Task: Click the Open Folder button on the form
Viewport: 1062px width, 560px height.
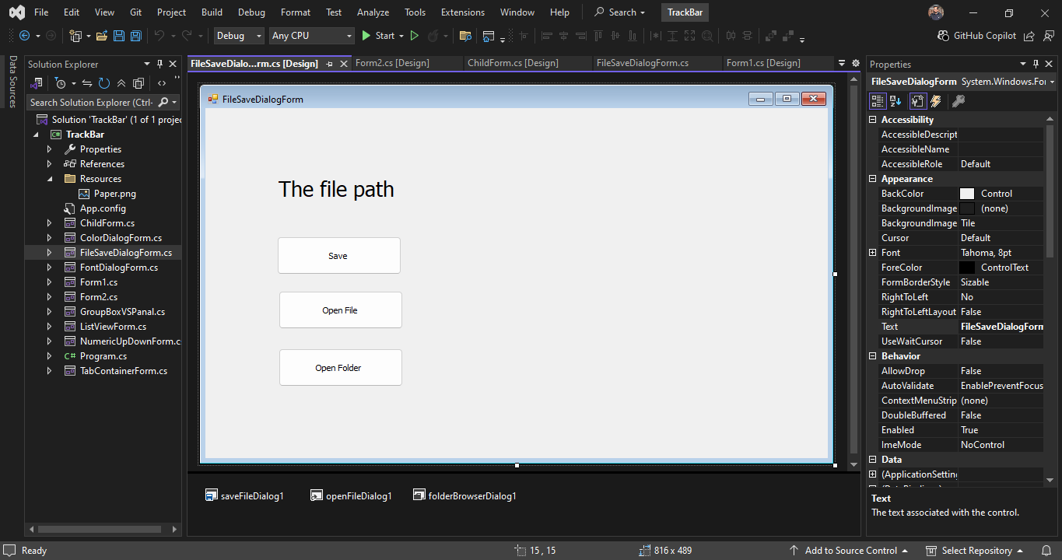Action: pyautogui.click(x=340, y=367)
